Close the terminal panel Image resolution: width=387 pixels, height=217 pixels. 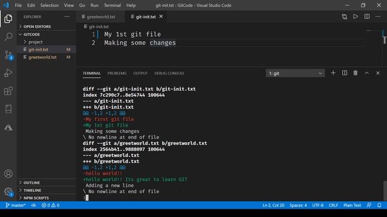point(378,73)
